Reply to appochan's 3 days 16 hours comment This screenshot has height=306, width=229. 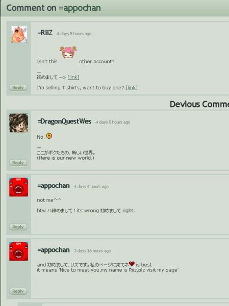[x=18, y=291]
